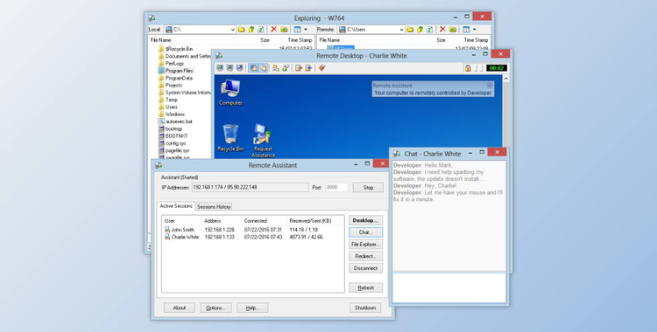Click the Disconnect button

click(365, 268)
